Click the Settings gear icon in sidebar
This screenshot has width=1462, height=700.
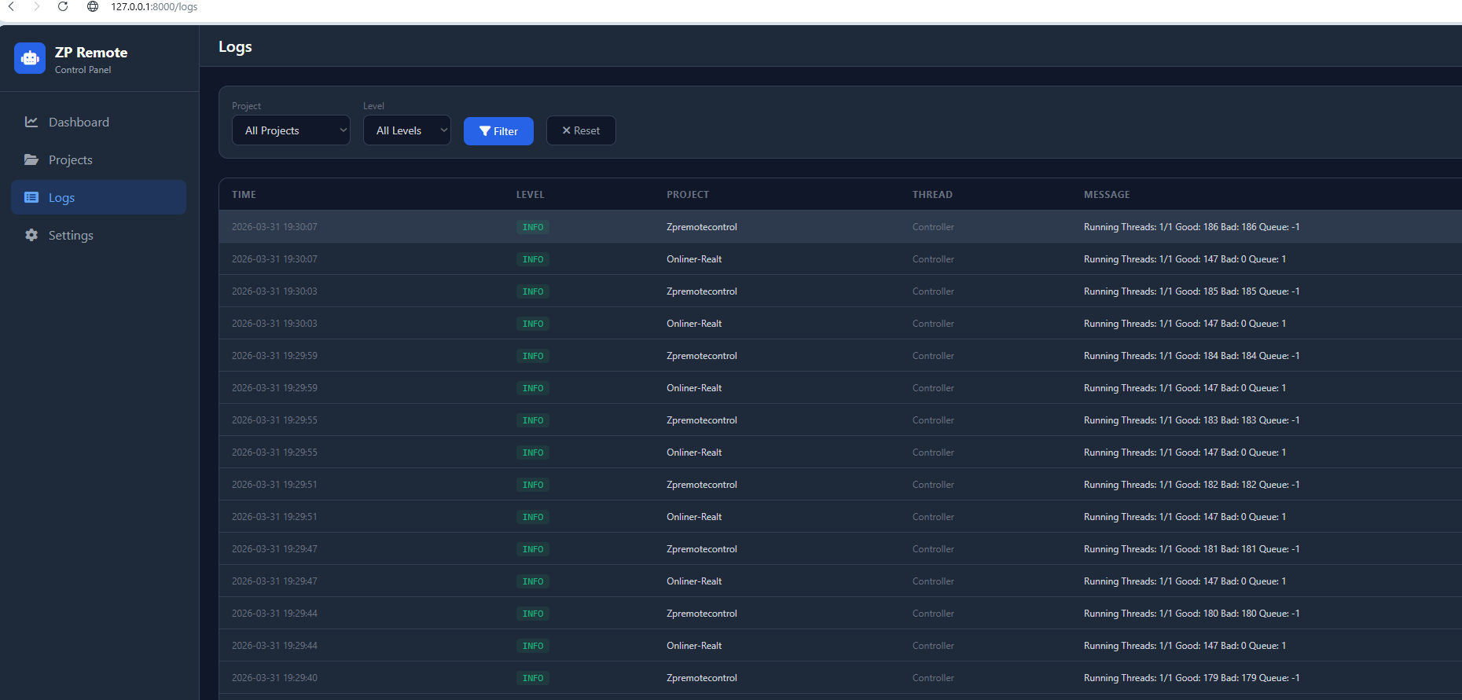pyautogui.click(x=31, y=235)
